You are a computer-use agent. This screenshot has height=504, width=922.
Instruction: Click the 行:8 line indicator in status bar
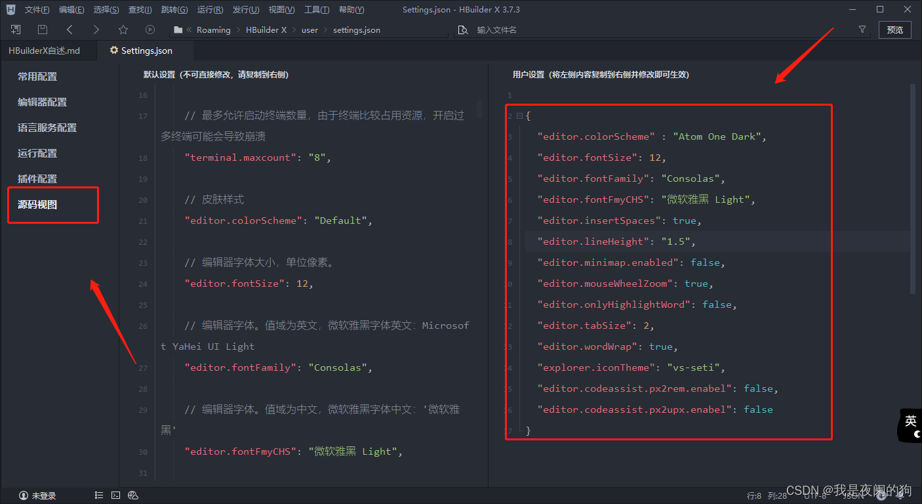click(754, 495)
